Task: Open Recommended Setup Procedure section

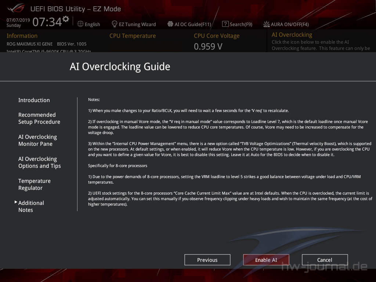Action: [x=39, y=118]
